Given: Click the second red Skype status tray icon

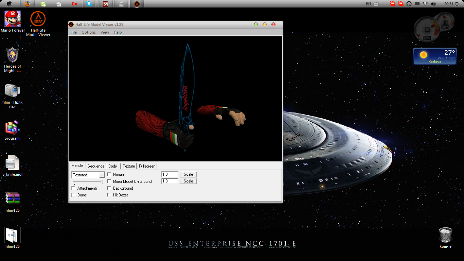Looking at the screenshot, I should coord(400,4).
